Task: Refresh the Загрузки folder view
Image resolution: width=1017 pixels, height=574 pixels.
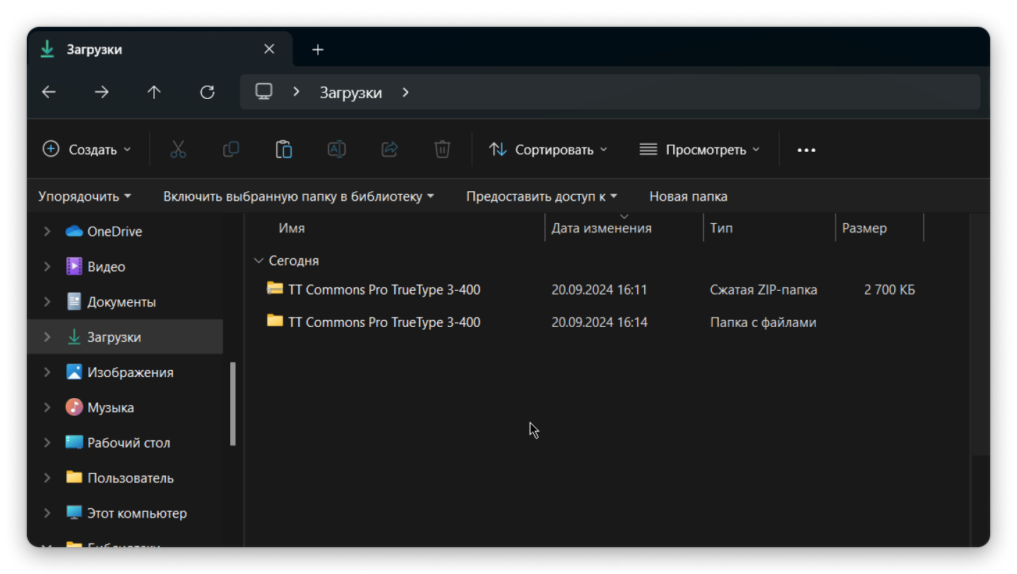Action: (207, 92)
